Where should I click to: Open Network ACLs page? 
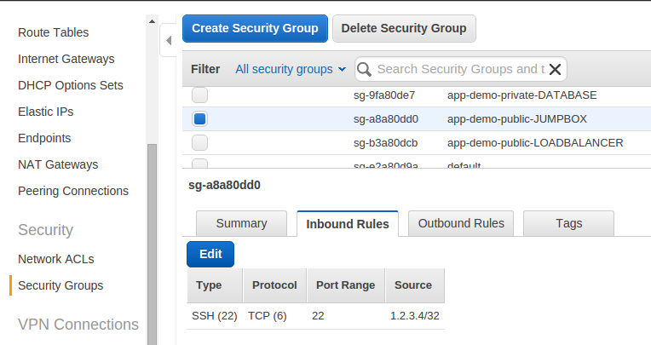(56, 259)
